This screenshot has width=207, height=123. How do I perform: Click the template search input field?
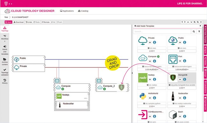[x=162, y=31]
